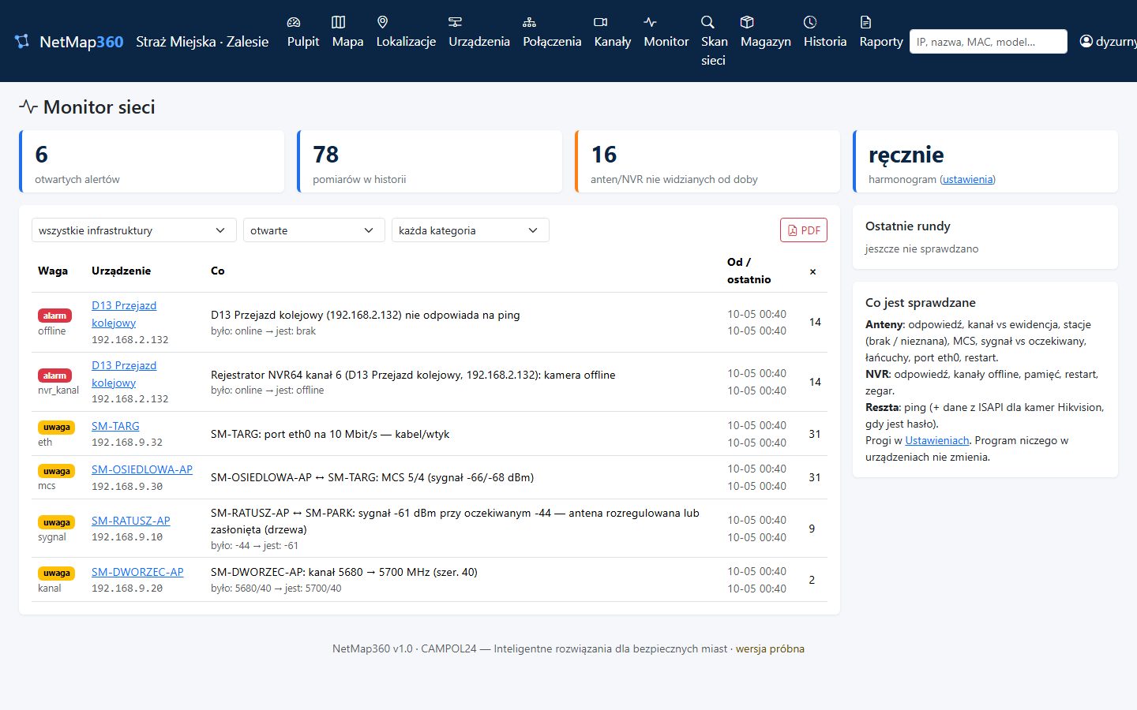Click the '78 pomiarów w historii' card
This screenshot has width=1137, height=710.
tap(430, 162)
